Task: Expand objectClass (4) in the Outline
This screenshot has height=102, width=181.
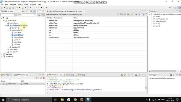Action: click(152, 22)
